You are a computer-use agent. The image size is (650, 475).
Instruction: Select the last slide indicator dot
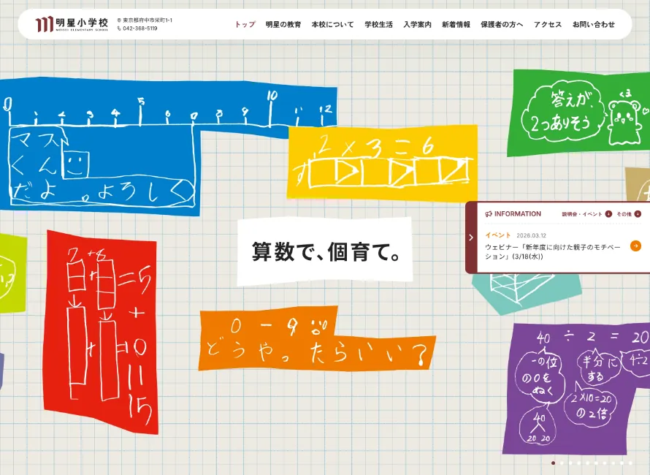click(630, 463)
